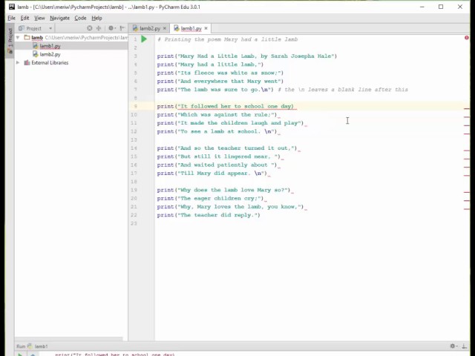The image size is (475, 356).
Task: Click the lamb1.py file icon in tree
Action: coord(35,46)
